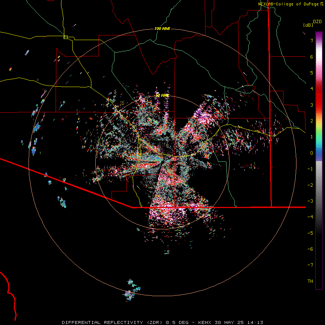Viewport: 325px width, 325px height.
Task: Click the scale value -1 label
Action: click(310, 169)
